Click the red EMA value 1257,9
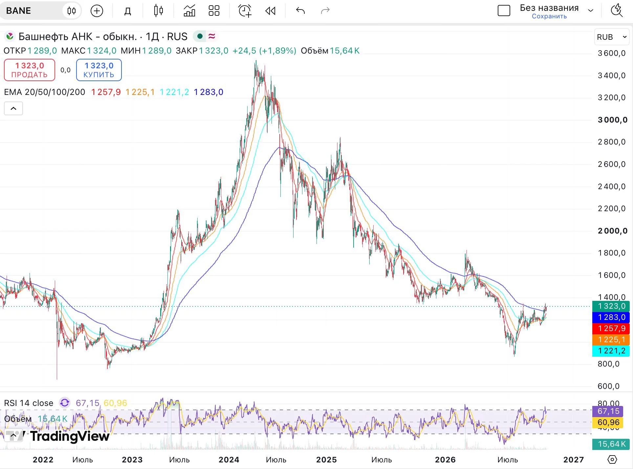Viewport: 633px width, 469px height. [106, 92]
